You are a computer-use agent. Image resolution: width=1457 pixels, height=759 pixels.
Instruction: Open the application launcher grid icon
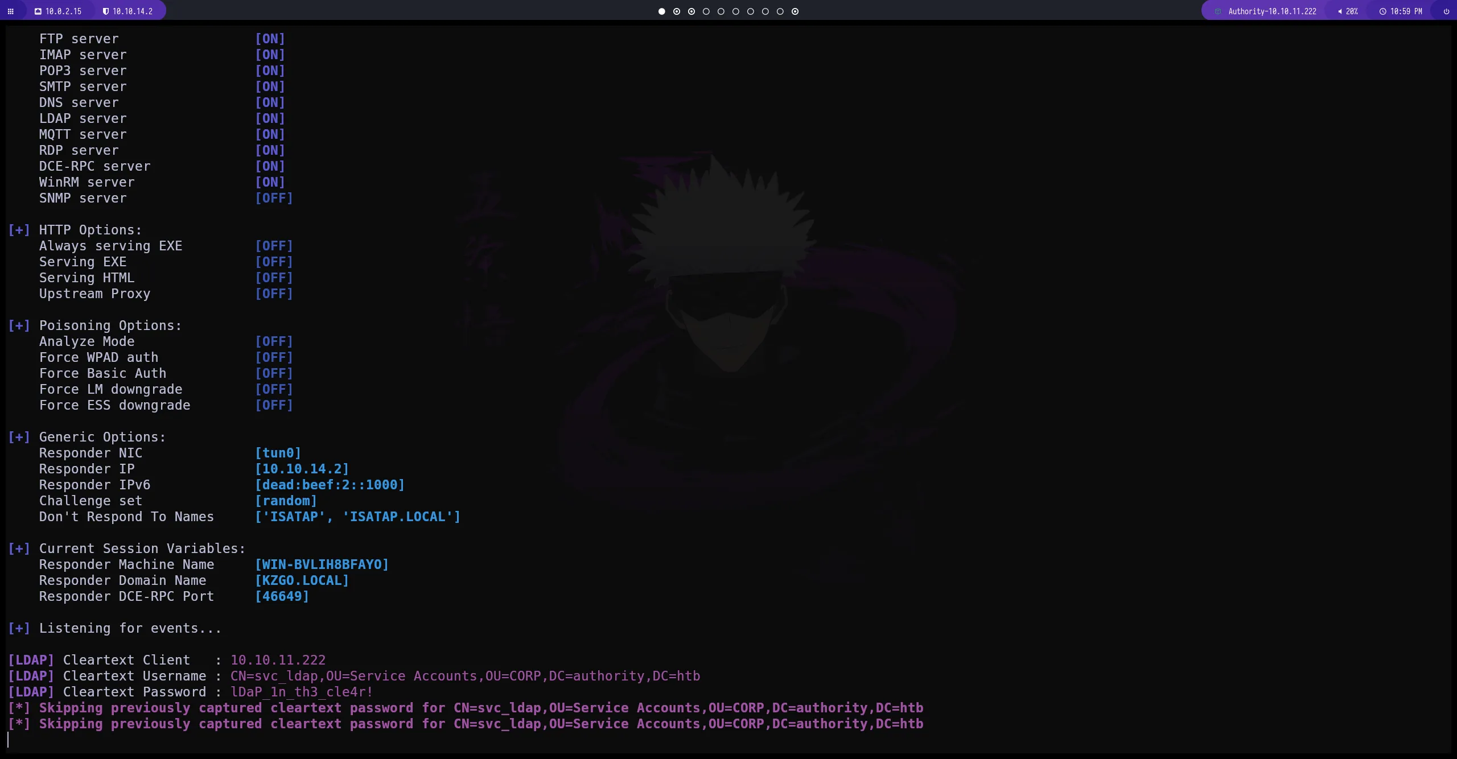(x=10, y=11)
